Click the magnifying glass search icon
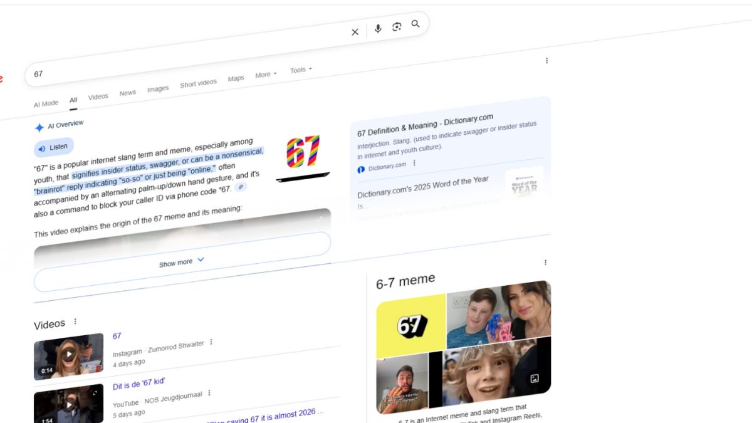752x423 pixels. tap(415, 24)
